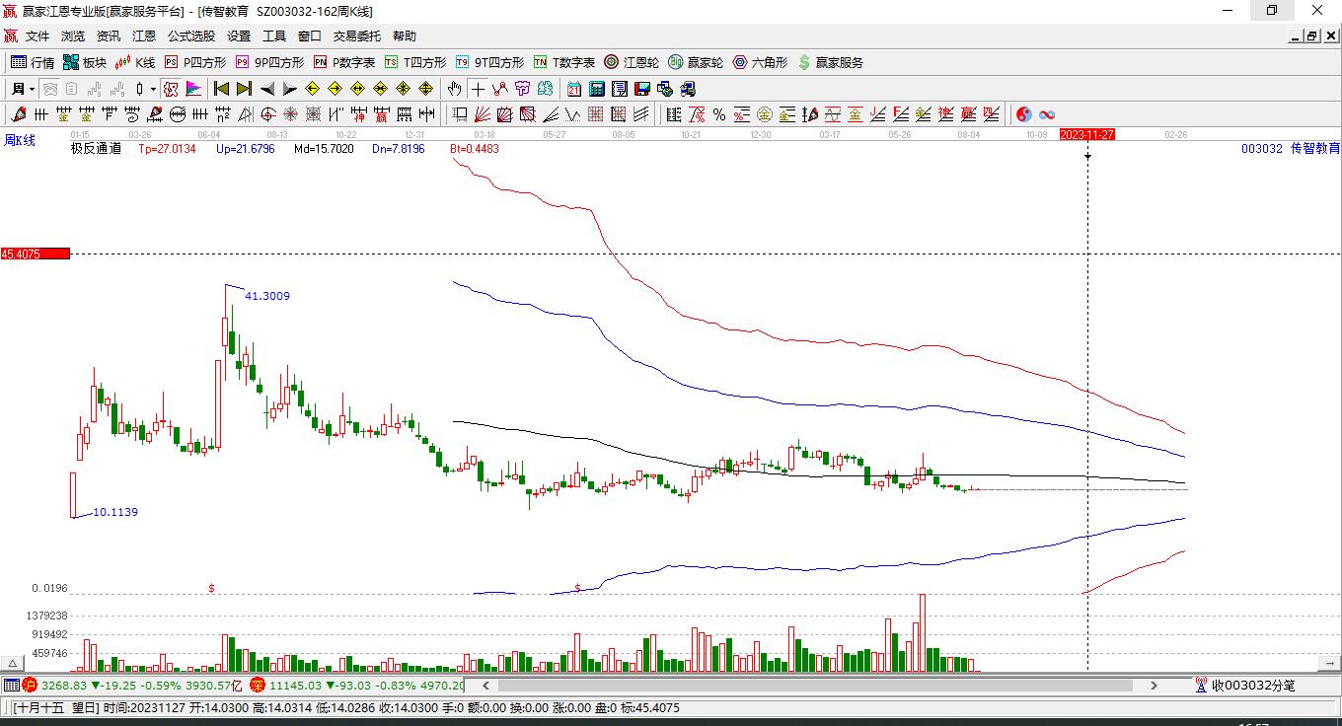This screenshot has height=726, width=1342.
Task: Click the 板块 sector button
Action: pyautogui.click(x=85, y=62)
